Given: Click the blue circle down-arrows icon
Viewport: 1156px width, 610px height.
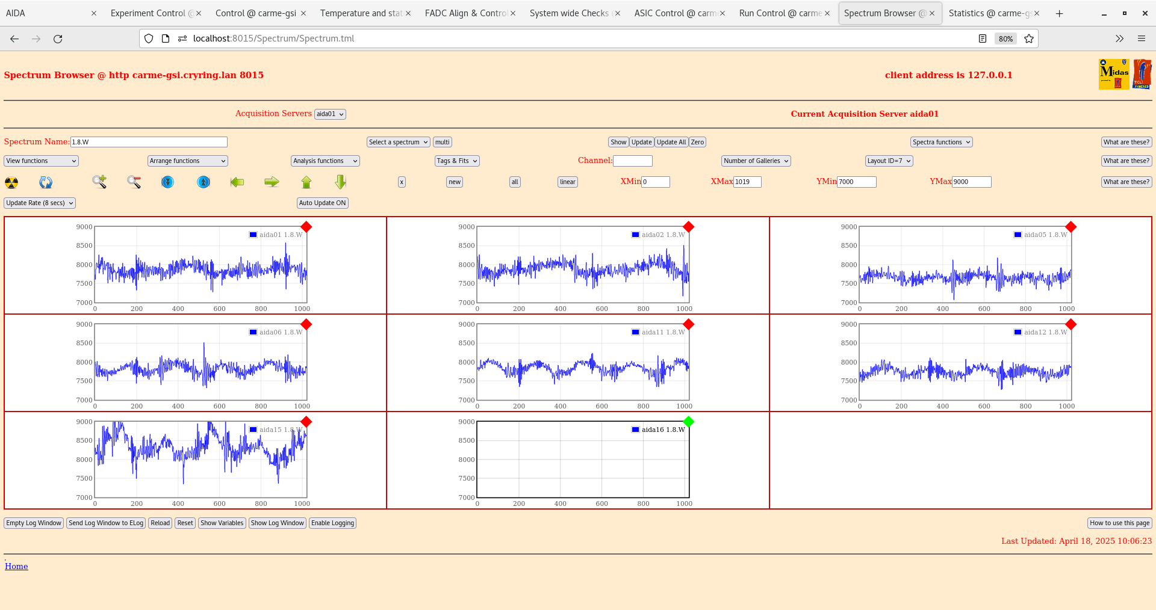Looking at the screenshot, I should [x=168, y=182].
